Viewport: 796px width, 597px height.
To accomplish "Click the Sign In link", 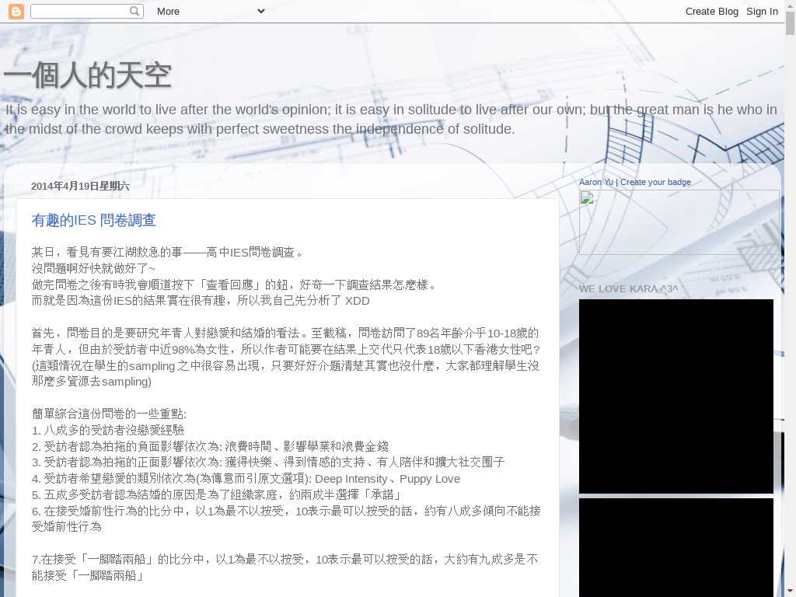I will 762,11.
